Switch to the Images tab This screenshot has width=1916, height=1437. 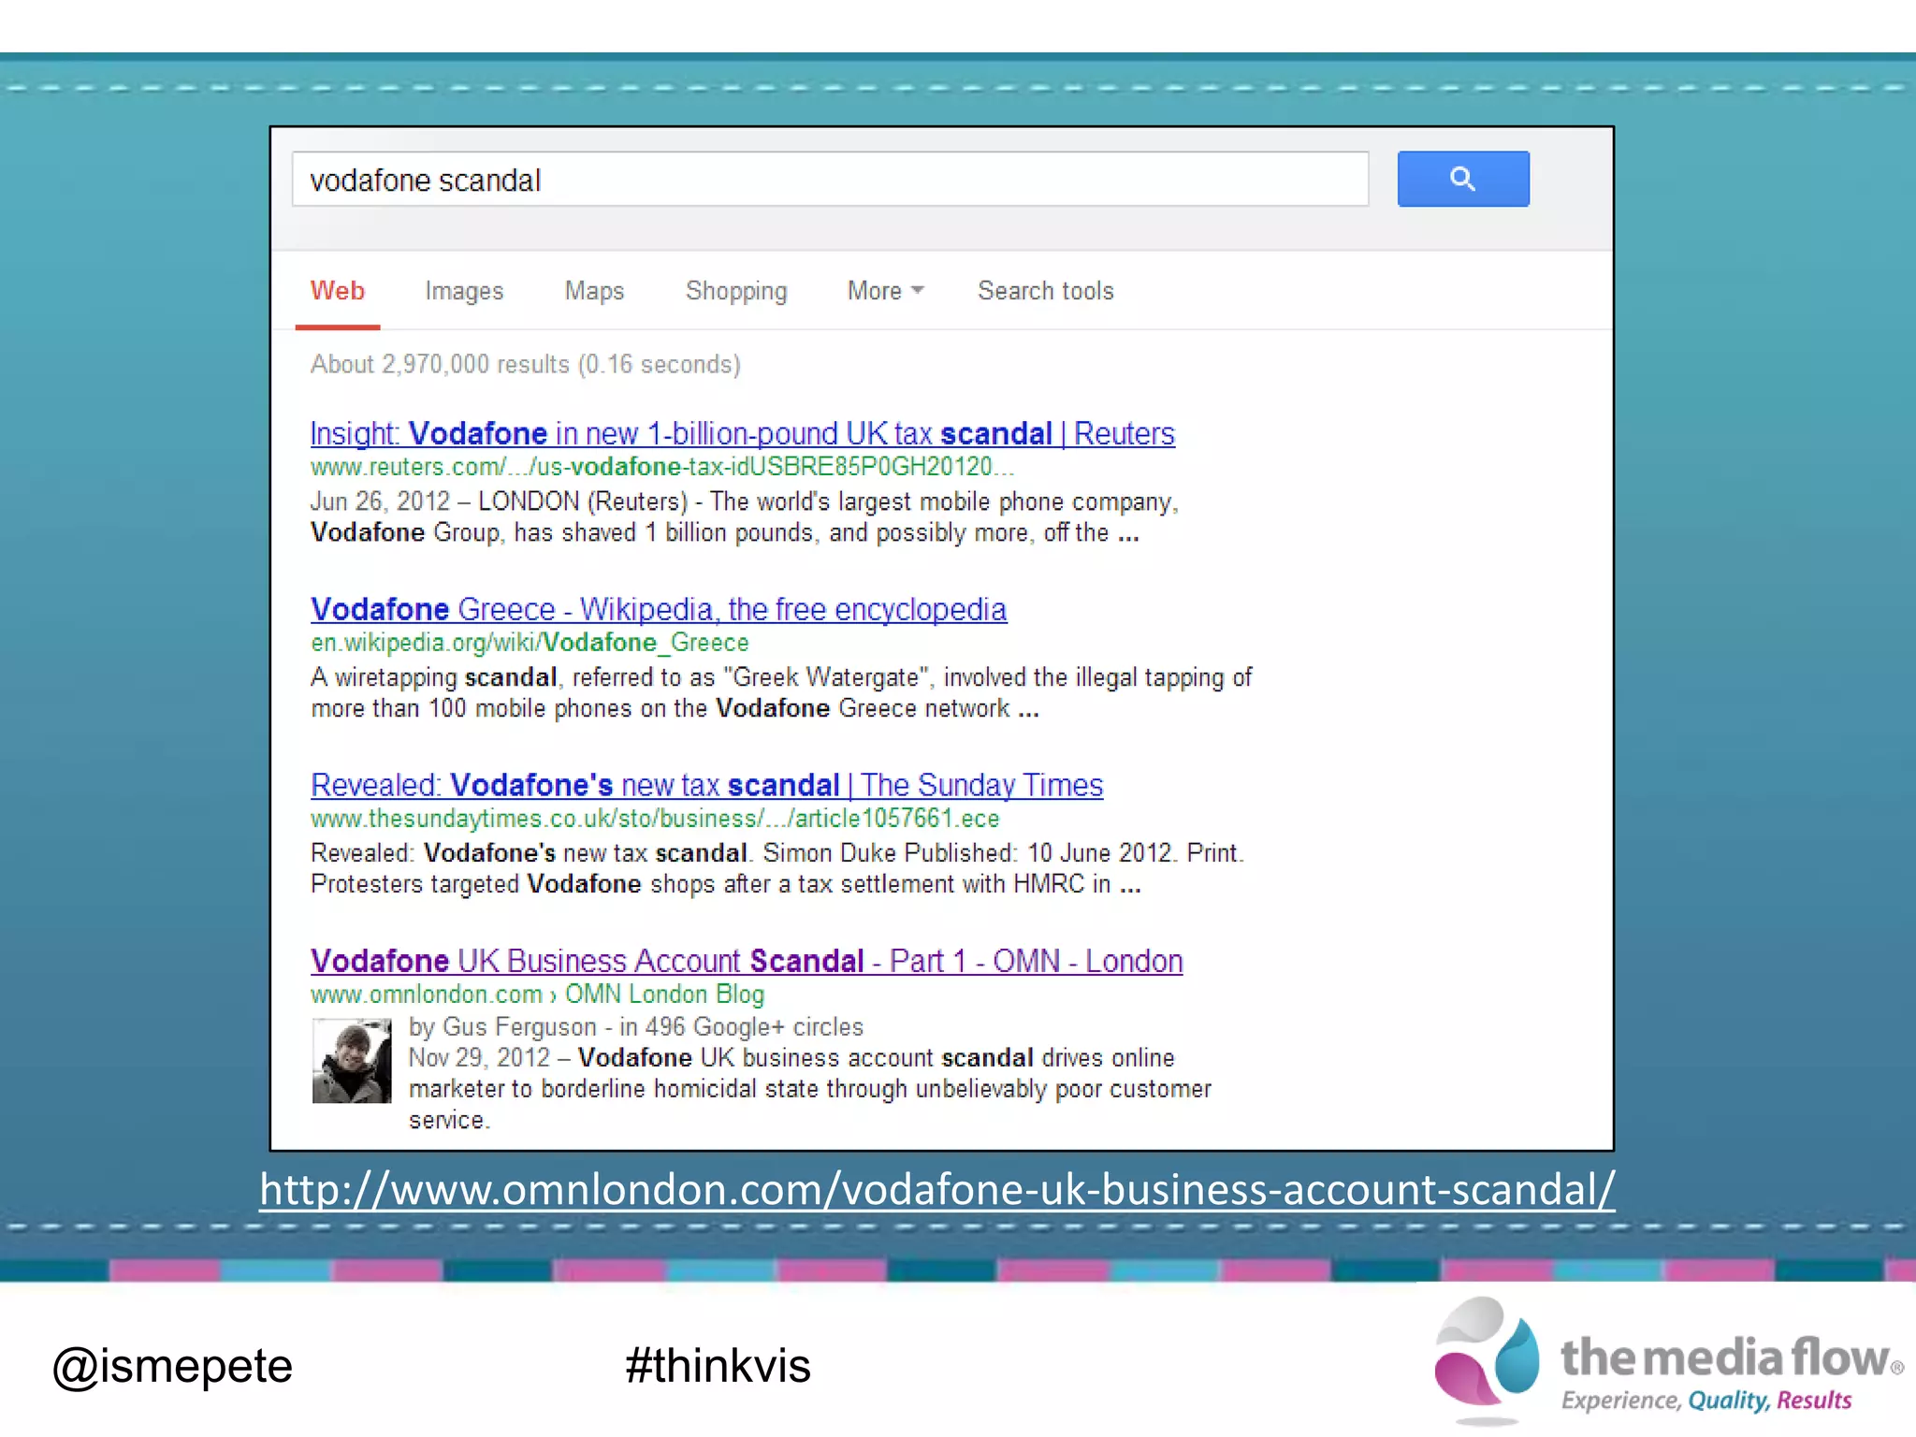(464, 291)
